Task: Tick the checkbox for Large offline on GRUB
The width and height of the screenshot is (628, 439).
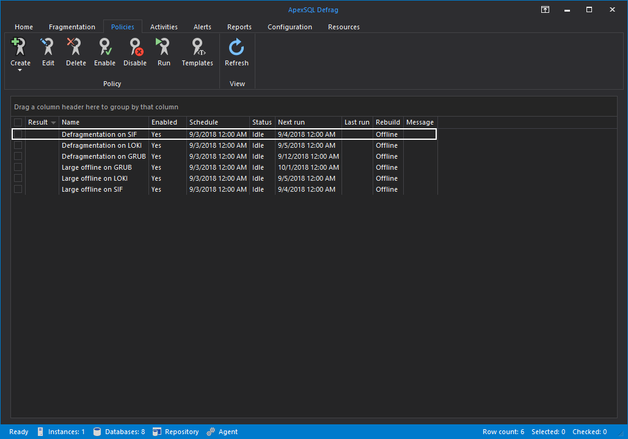Action: (x=18, y=167)
